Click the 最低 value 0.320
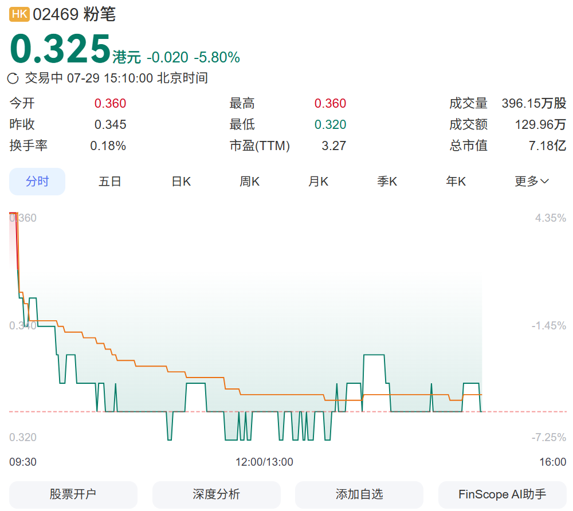This screenshot has height=511, width=573. pyautogui.click(x=331, y=124)
